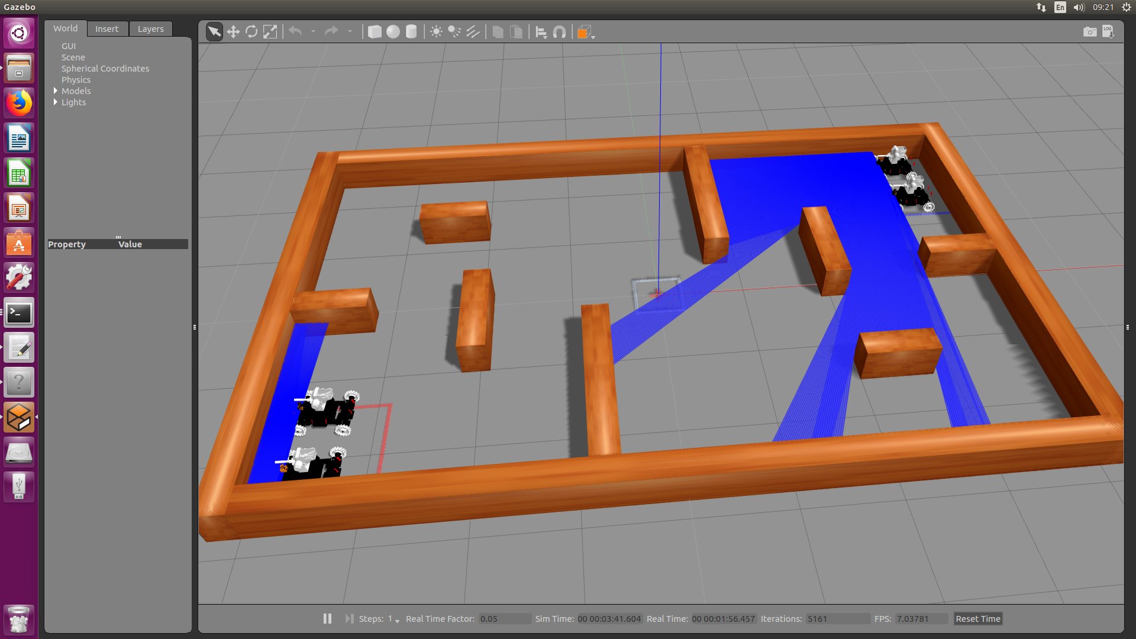Screen dimensions: 1136x639
Task: Activate the translate mode tool
Action: pyautogui.click(x=233, y=31)
